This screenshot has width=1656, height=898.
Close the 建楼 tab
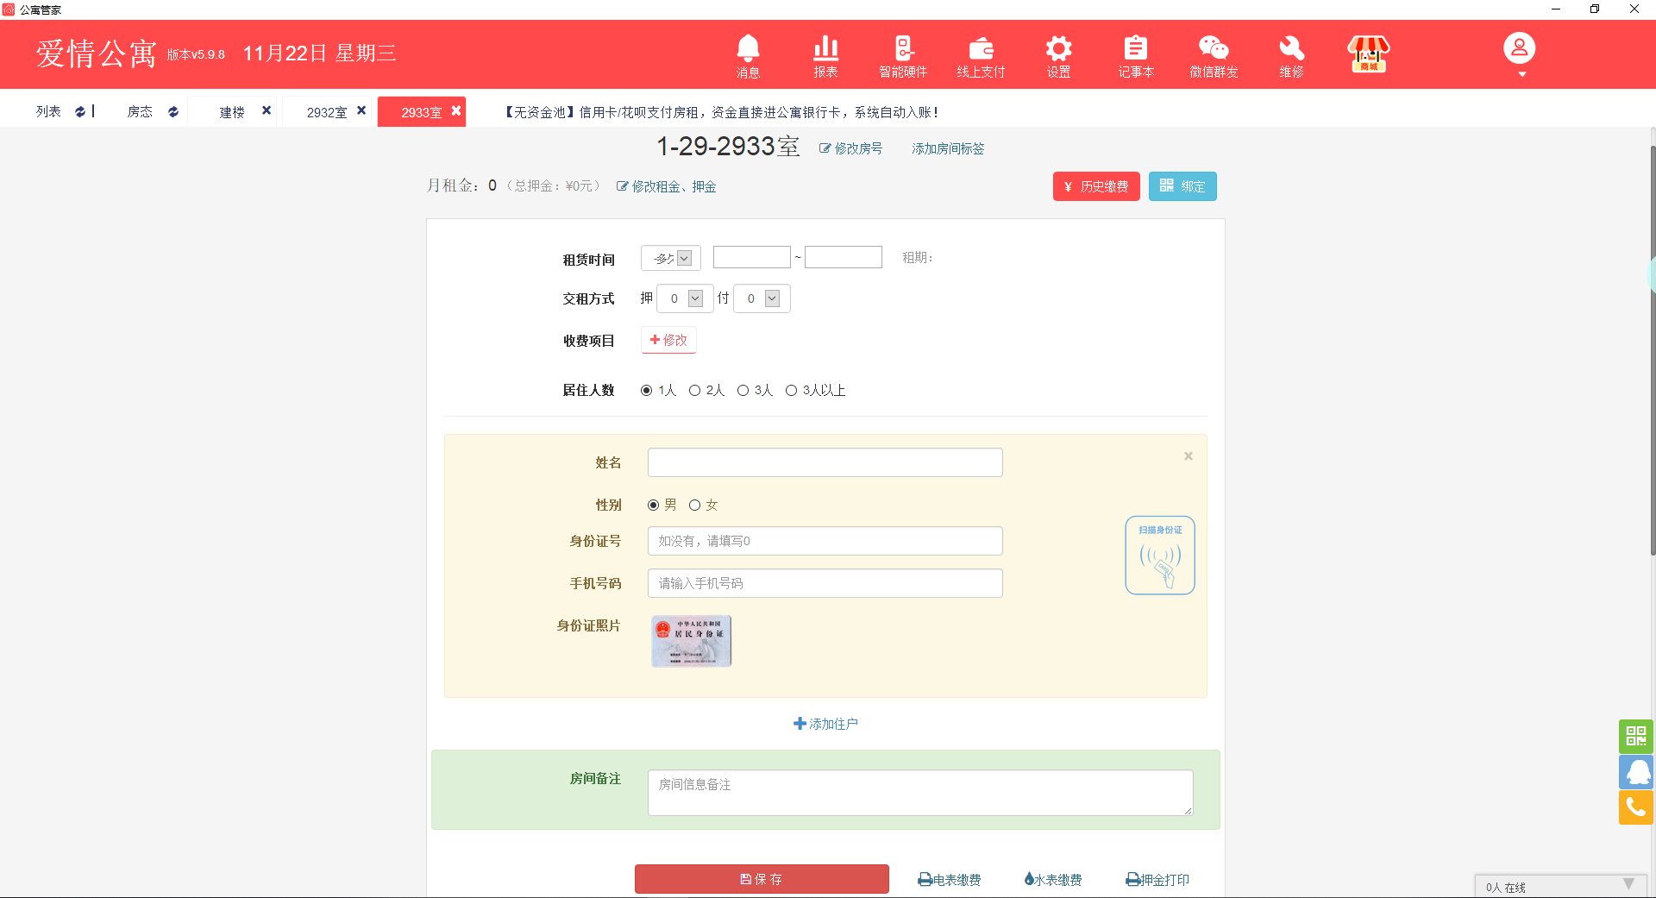(x=267, y=110)
